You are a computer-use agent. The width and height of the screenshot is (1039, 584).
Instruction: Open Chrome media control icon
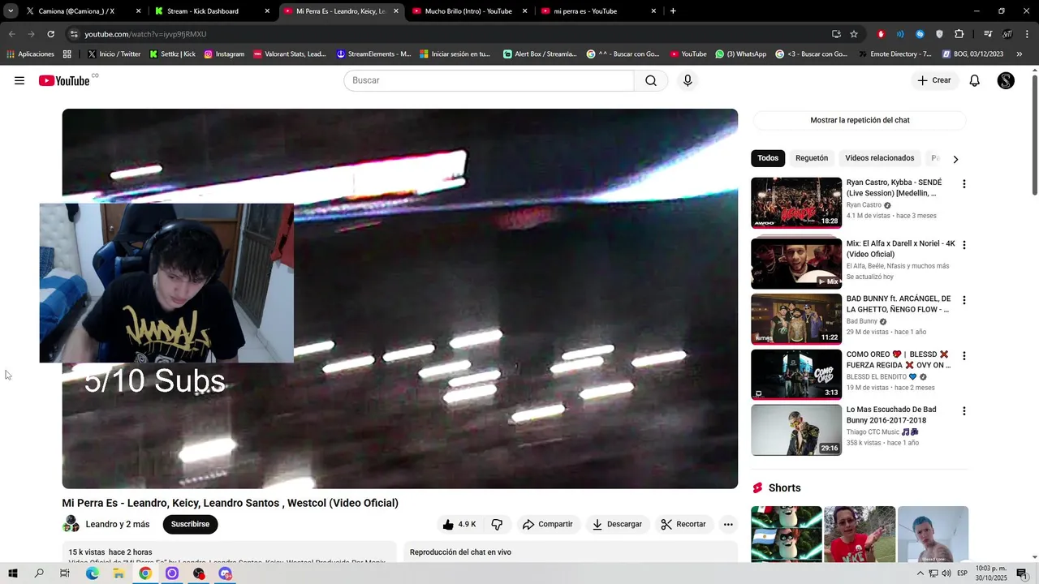click(x=988, y=34)
